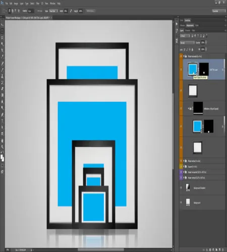Select the Rectangle shape tool
The height and width of the screenshot is (252, 227).
pos(2,134)
